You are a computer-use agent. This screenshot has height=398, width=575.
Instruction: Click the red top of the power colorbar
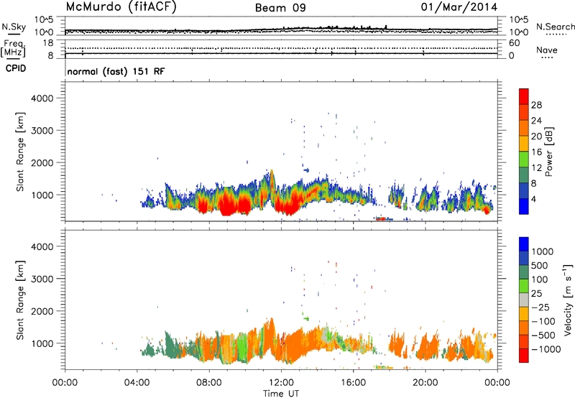(x=524, y=96)
